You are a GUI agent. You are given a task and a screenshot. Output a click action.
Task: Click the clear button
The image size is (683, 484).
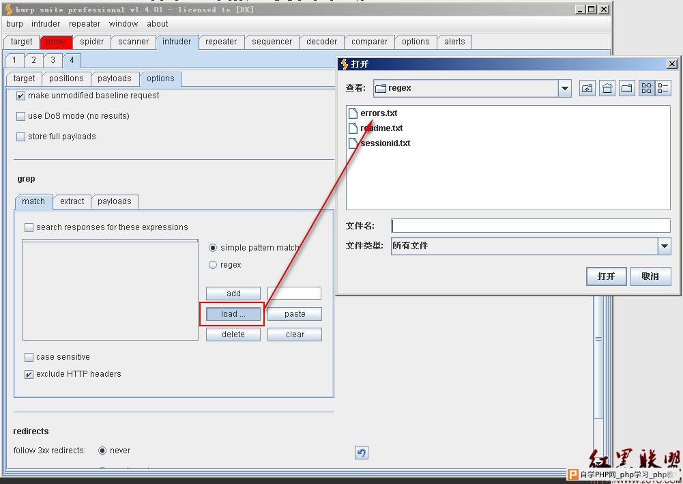pos(295,334)
